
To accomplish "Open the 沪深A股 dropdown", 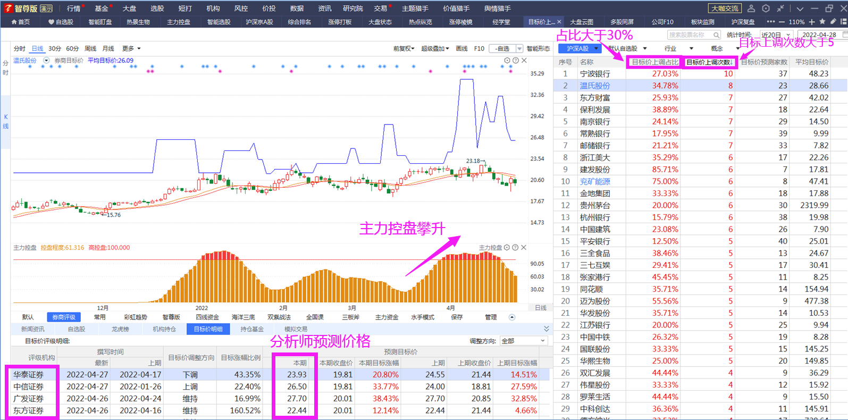I will (580, 48).
